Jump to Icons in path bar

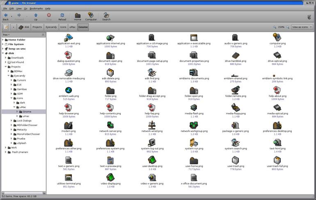pos(63,27)
